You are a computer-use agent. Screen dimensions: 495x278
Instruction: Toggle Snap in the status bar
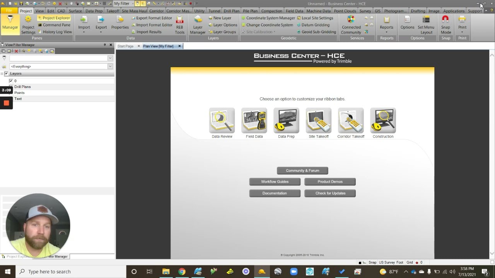[372, 263]
